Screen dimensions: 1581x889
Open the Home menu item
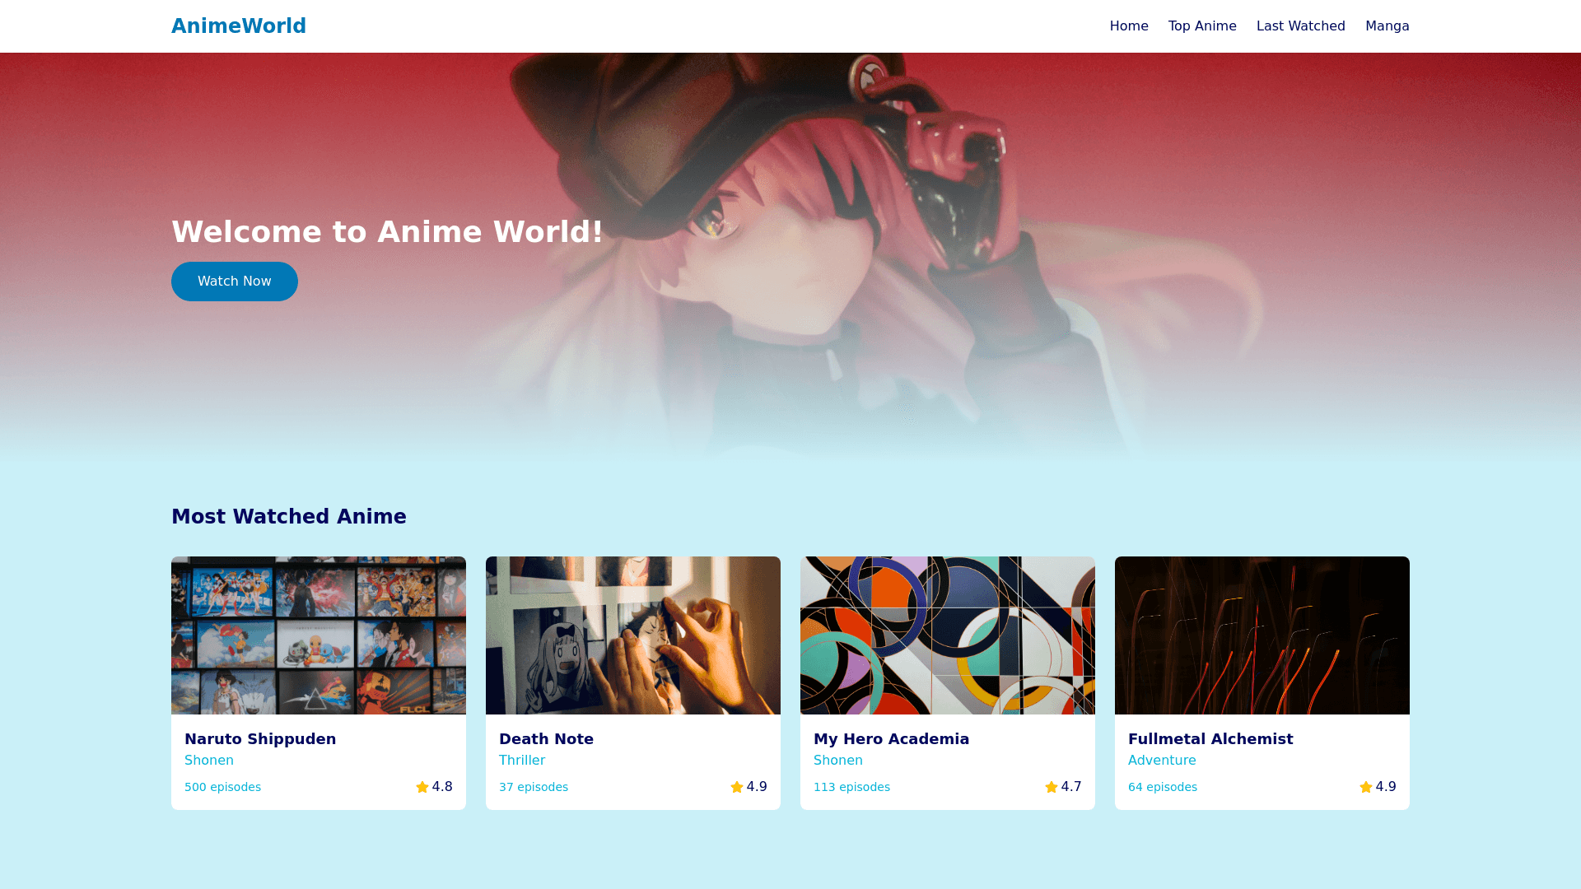(1129, 26)
